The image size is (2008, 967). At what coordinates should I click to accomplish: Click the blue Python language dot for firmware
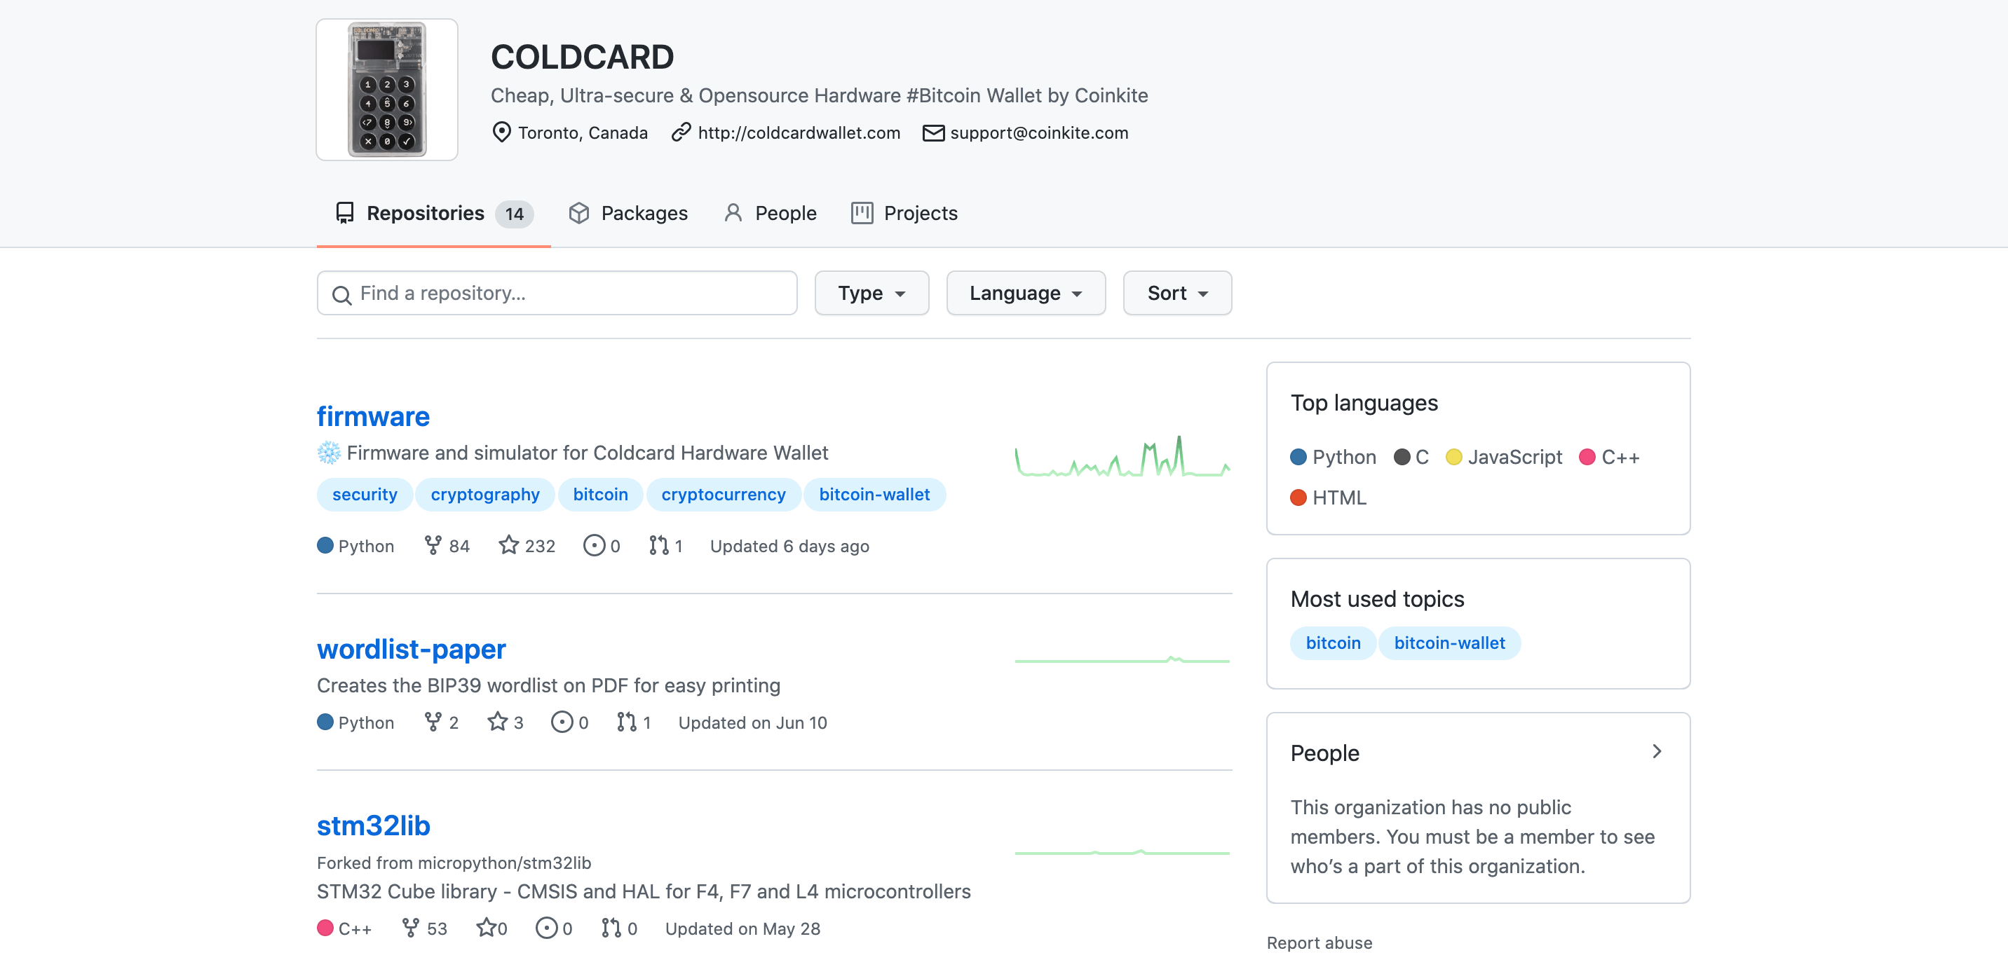click(x=325, y=545)
